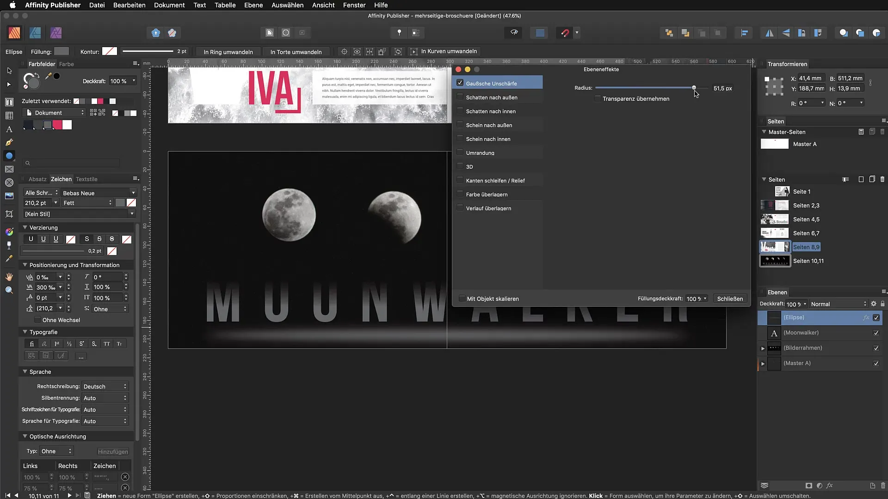Open Rechtschreibung Deutsch dropdown
This screenshot has height=499, width=888.
105,386
